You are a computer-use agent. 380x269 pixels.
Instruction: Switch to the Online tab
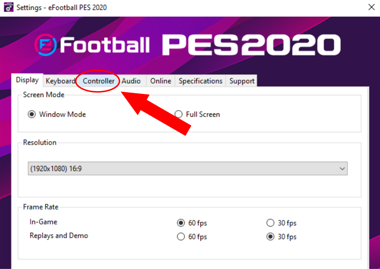pyautogui.click(x=160, y=81)
